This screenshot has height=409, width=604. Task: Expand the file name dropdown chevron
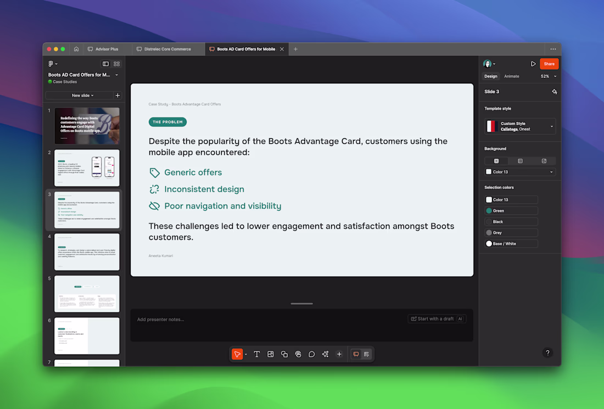click(x=117, y=75)
